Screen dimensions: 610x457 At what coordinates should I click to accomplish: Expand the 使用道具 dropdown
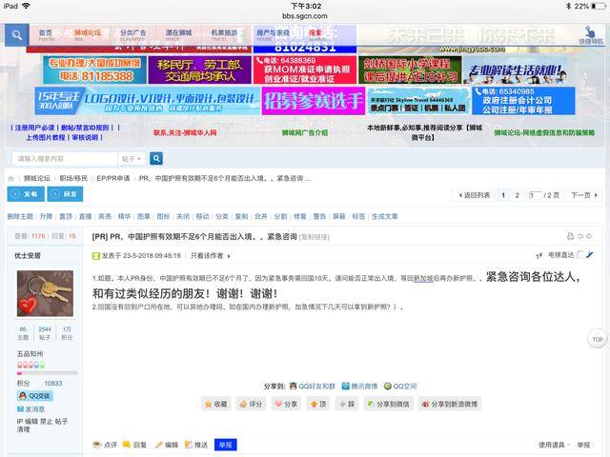pyautogui.click(x=557, y=445)
